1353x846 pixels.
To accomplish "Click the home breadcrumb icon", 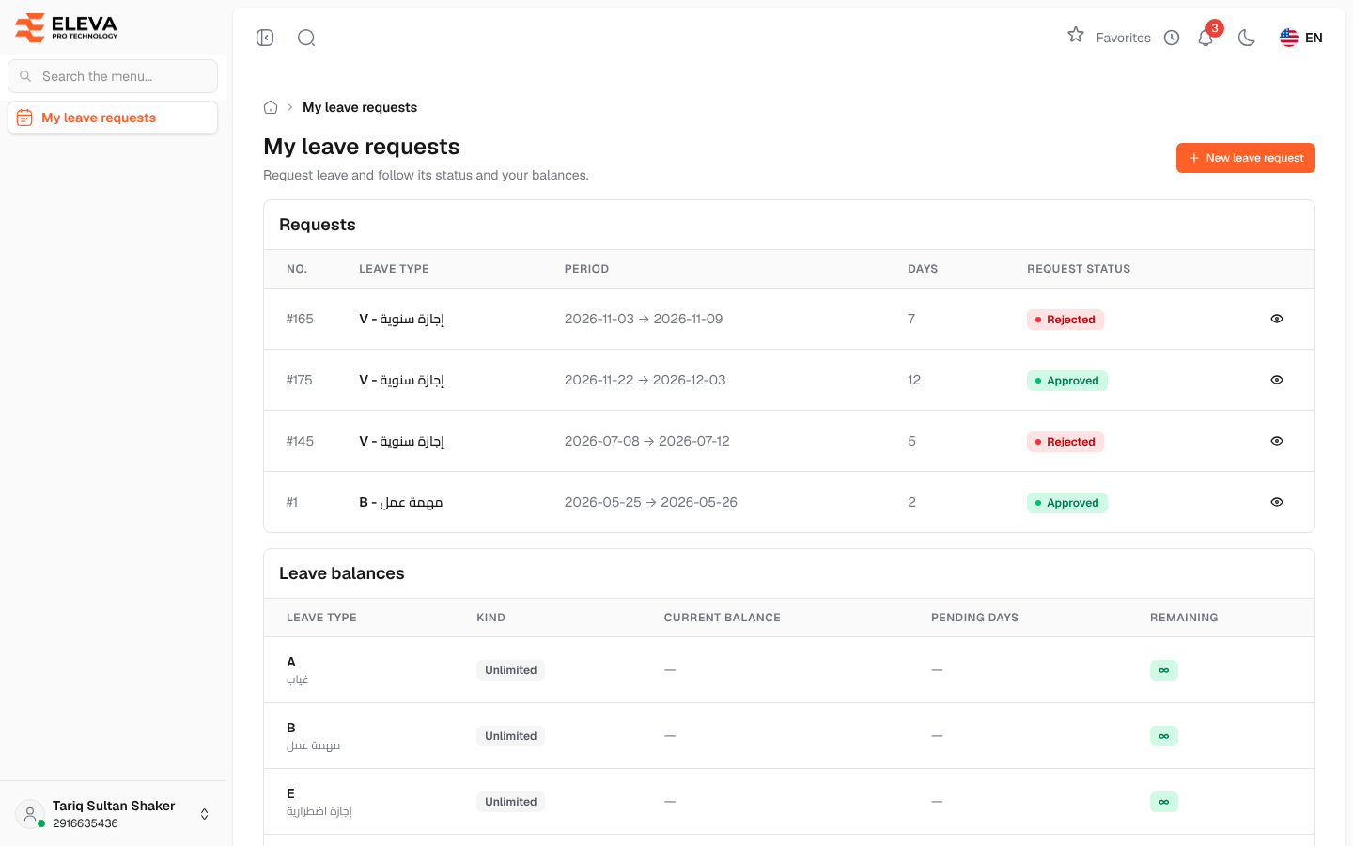I will click(x=271, y=107).
